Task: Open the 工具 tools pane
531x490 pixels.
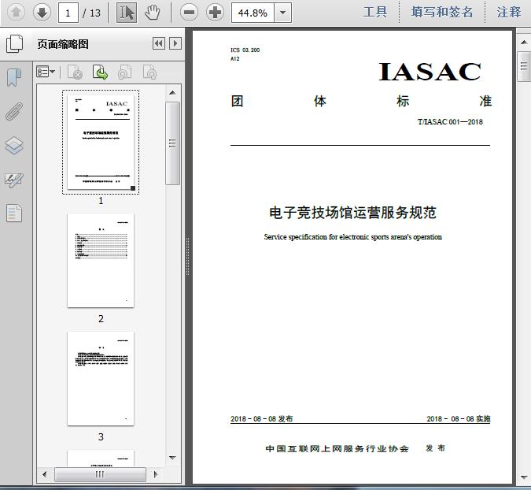Action: 375,13
